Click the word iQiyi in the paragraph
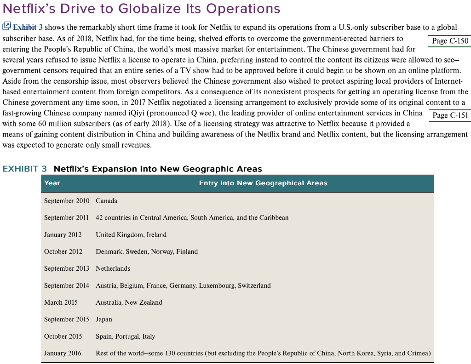471x364 pixels. tap(136, 113)
